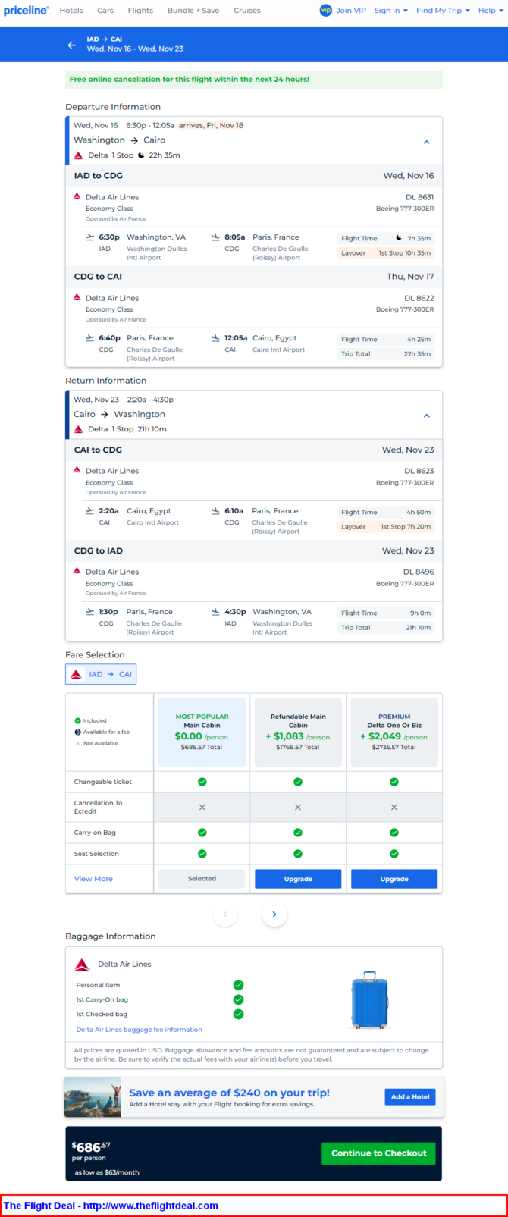Click Add a Hotel button
The height and width of the screenshot is (1217, 508).
tap(409, 1097)
